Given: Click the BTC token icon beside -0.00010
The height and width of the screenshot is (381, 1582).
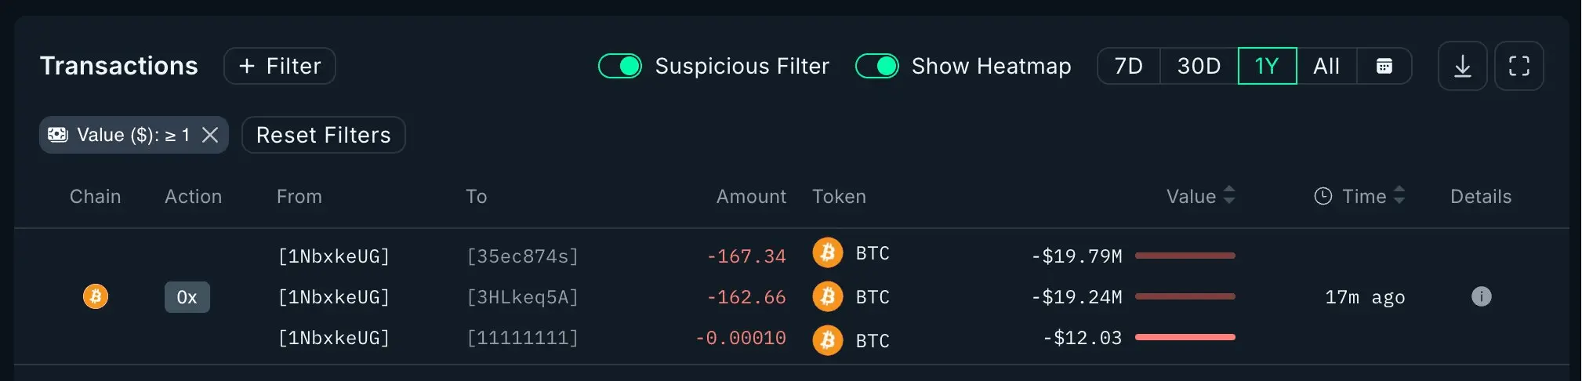Looking at the screenshot, I should coord(827,340).
